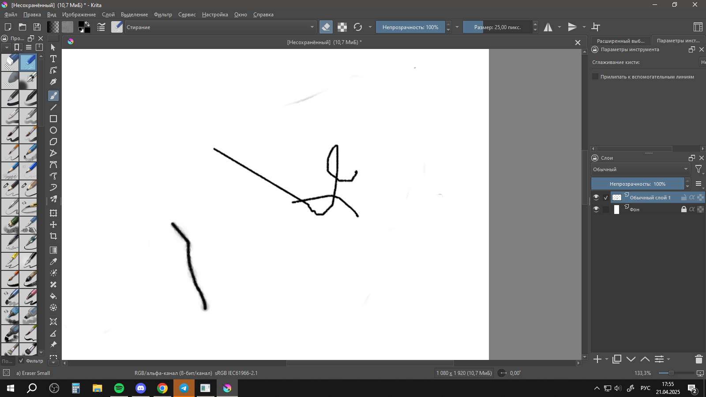Select the Fill bucket tool
This screenshot has width=706, height=397.
(53, 296)
